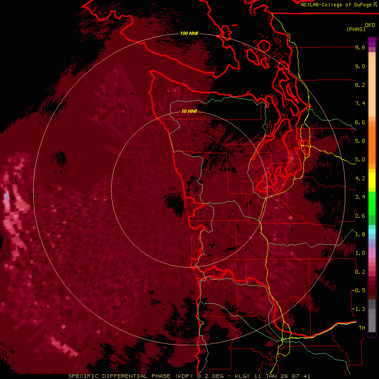379x379 pixels.
Task: Select the 1.8 legend value
Action: point(360,235)
